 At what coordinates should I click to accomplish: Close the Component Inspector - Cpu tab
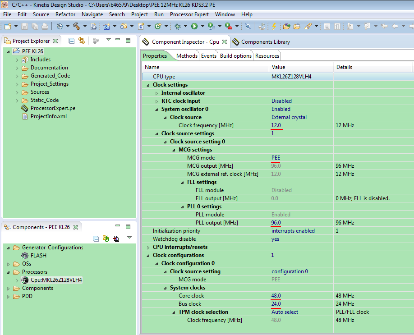pos(225,42)
